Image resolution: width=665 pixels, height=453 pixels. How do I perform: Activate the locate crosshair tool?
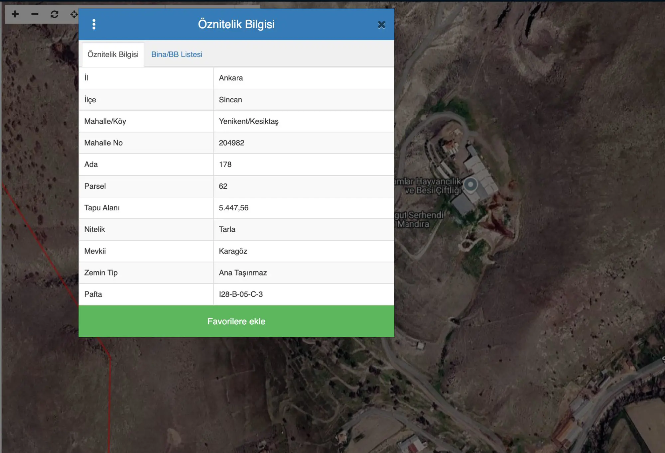[x=74, y=14]
